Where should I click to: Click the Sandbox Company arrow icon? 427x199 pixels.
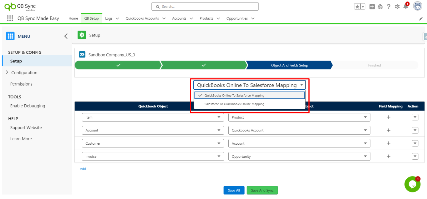tap(82, 55)
